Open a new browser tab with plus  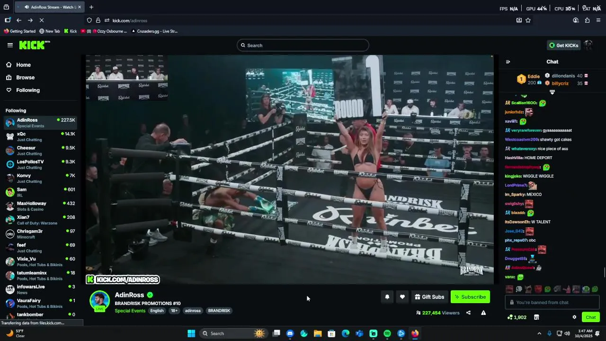[x=91, y=7]
